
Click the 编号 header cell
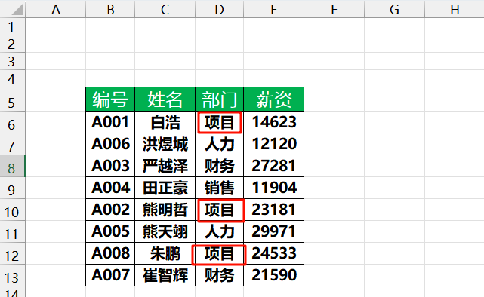pyautogui.click(x=110, y=100)
